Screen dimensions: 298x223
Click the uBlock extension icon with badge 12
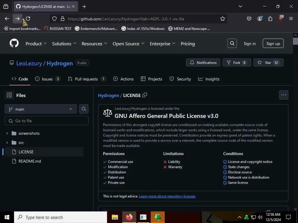[x=281, y=18]
